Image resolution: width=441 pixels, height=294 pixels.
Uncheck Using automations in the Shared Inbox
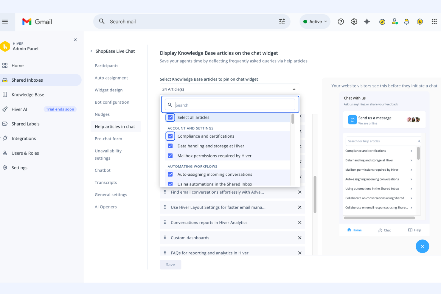coord(170,184)
